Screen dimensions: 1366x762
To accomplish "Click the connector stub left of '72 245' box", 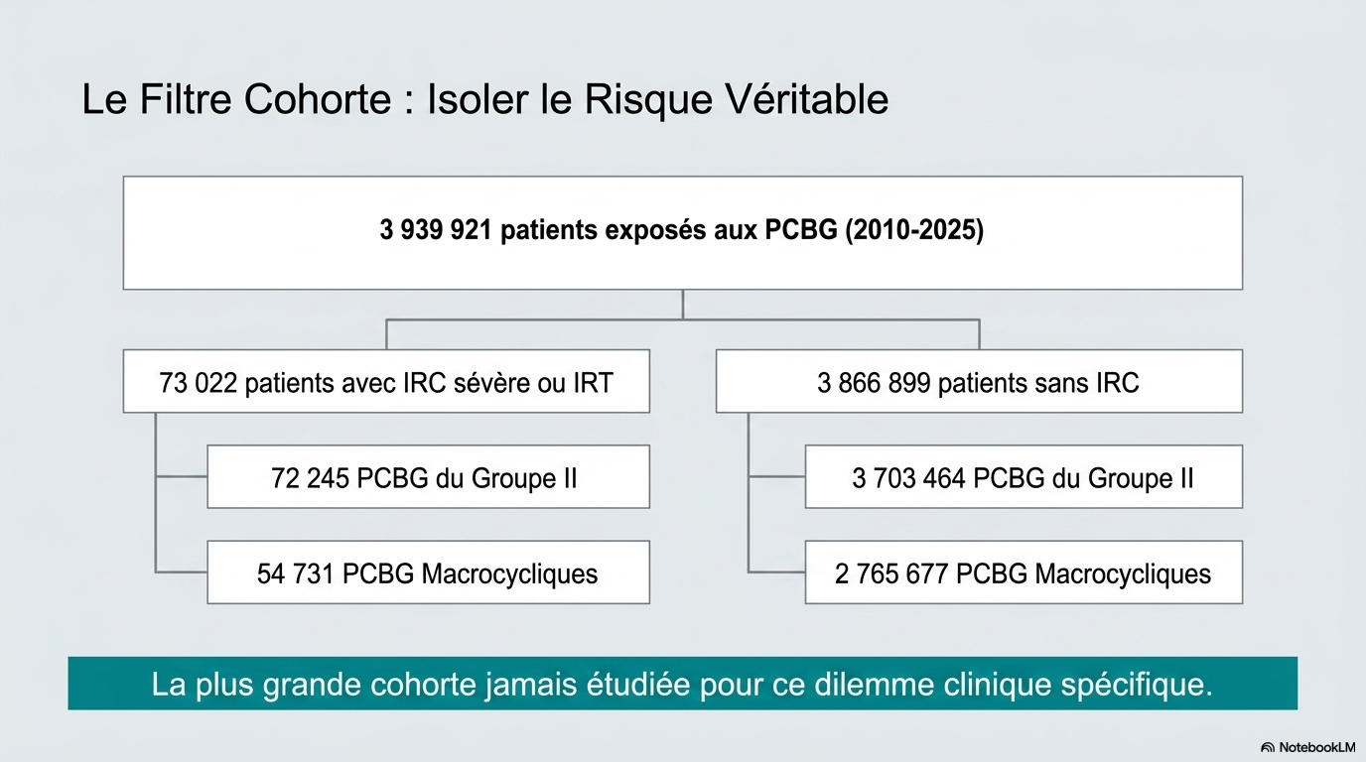I will point(182,477).
